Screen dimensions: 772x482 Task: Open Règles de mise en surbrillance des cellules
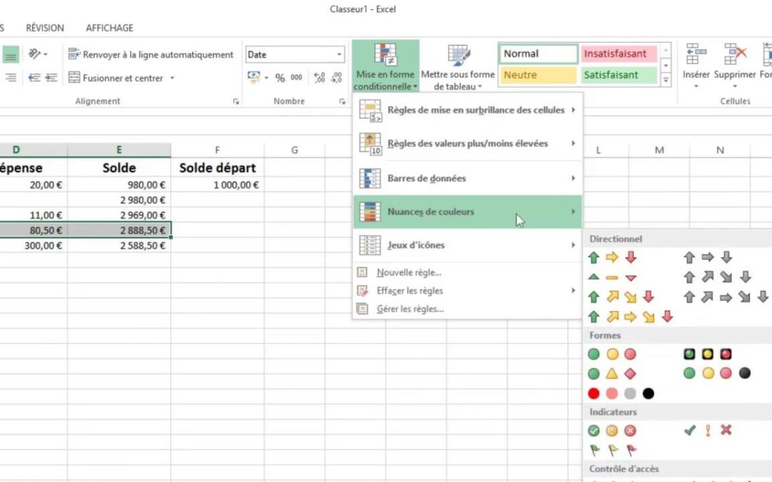point(467,110)
